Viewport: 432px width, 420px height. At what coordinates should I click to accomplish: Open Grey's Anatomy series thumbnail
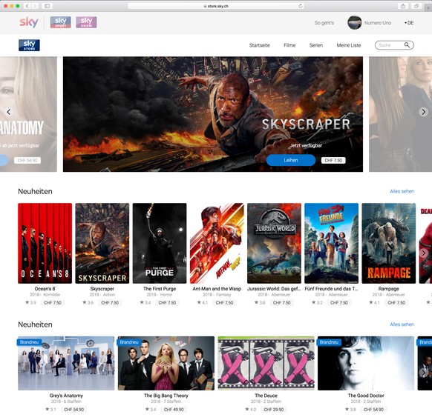tap(66, 363)
